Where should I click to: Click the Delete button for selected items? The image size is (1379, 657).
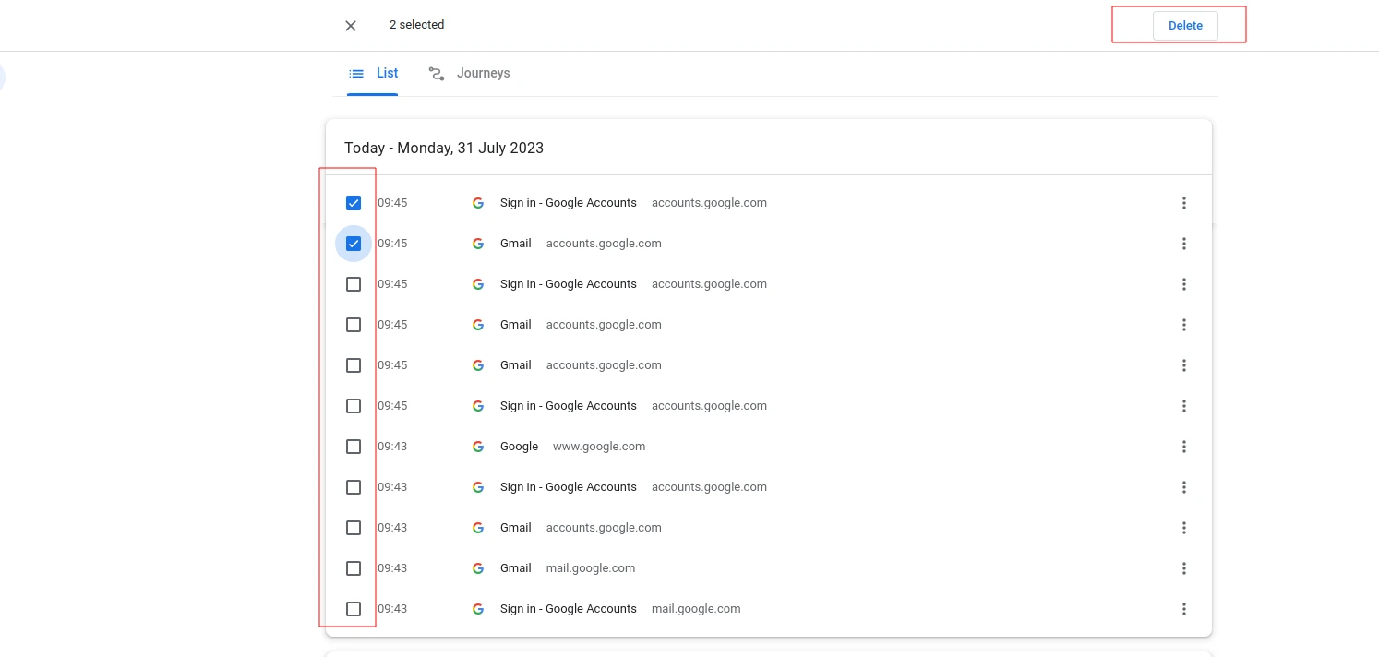pyautogui.click(x=1185, y=26)
